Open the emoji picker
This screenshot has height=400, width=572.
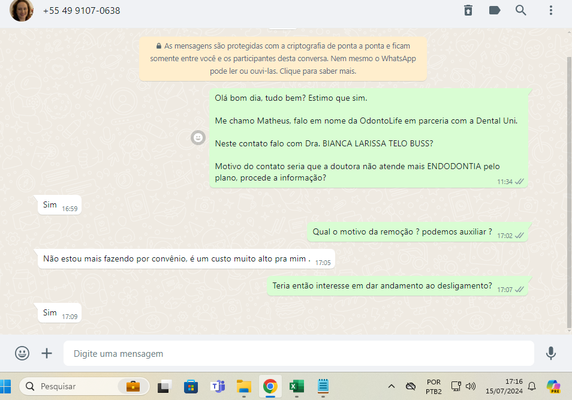coord(22,353)
